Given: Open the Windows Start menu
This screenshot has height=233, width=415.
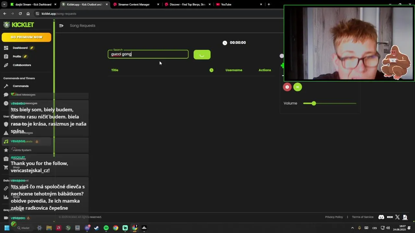Looking at the screenshot, I should pos(7,228).
